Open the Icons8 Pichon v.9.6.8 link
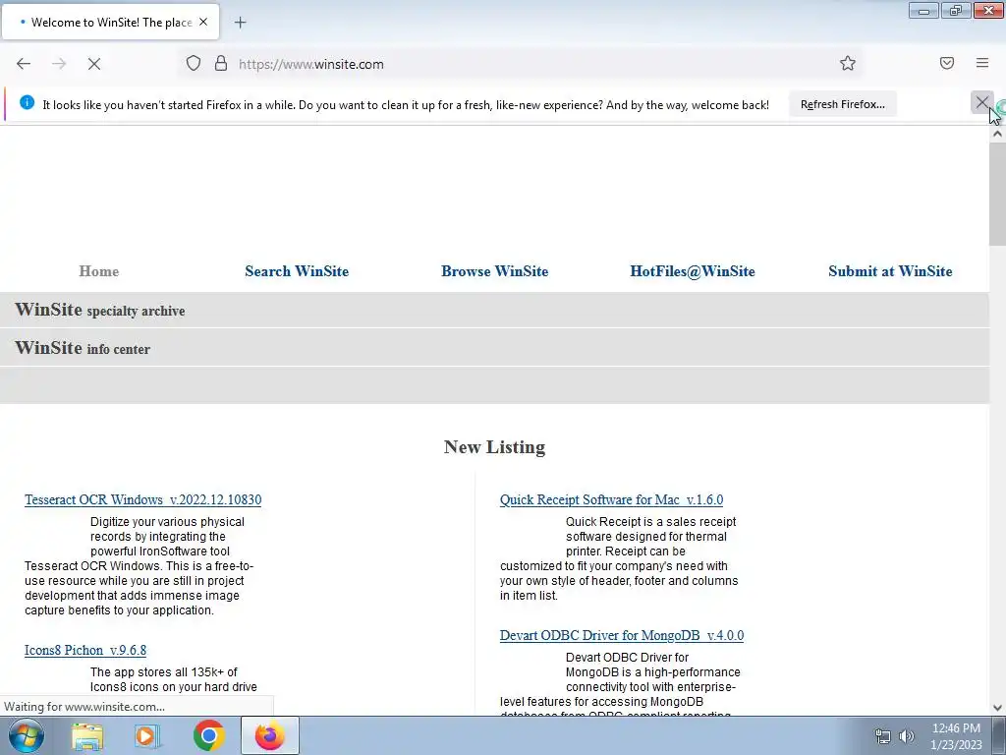1006x755 pixels. 85,650
